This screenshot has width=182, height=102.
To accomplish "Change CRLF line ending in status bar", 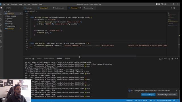I will coord(150,101).
